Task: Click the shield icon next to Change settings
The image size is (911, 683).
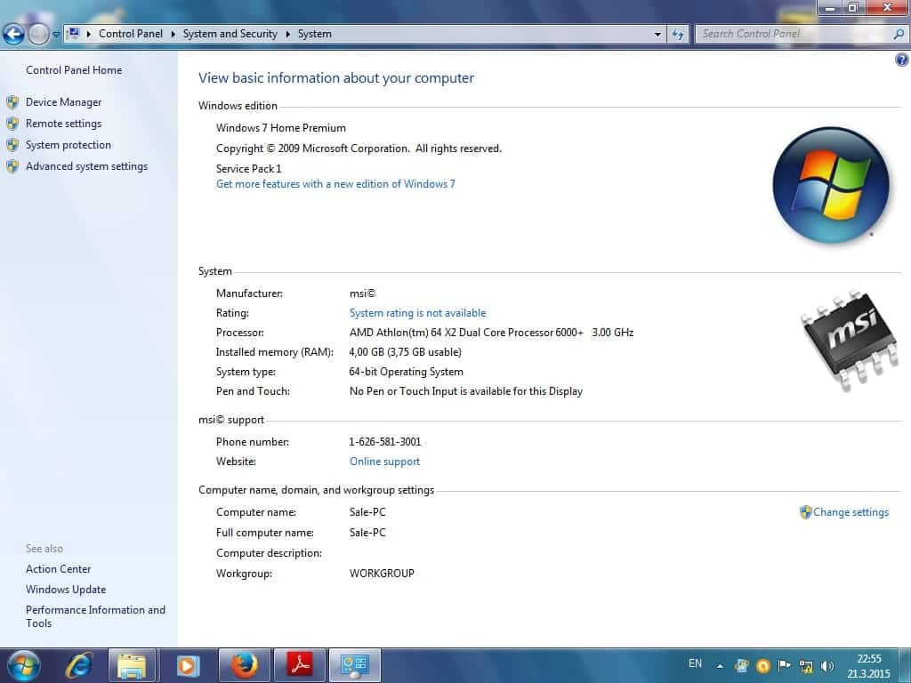Action: pyautogui.click(x=805, y=512)
